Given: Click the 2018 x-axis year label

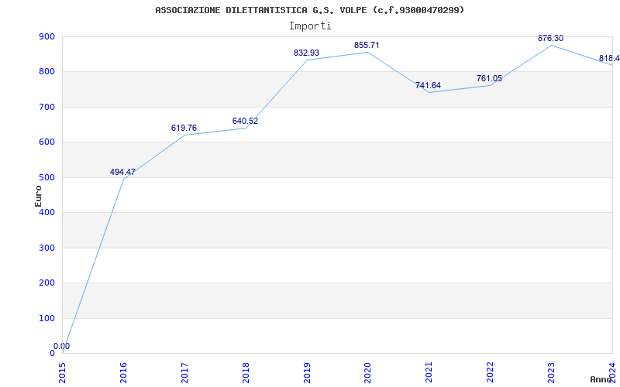Looking at the screenshot, I should [246, 373].
